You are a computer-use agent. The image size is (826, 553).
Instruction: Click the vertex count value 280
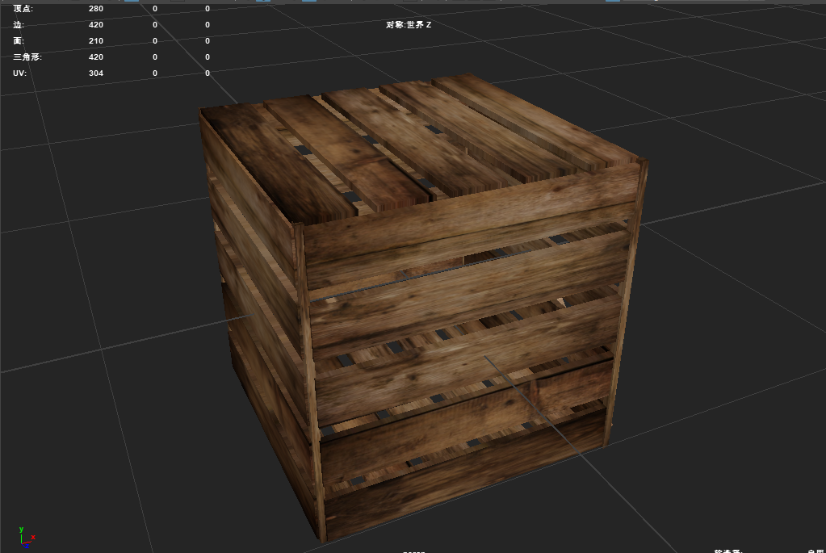tap(96, 9)
